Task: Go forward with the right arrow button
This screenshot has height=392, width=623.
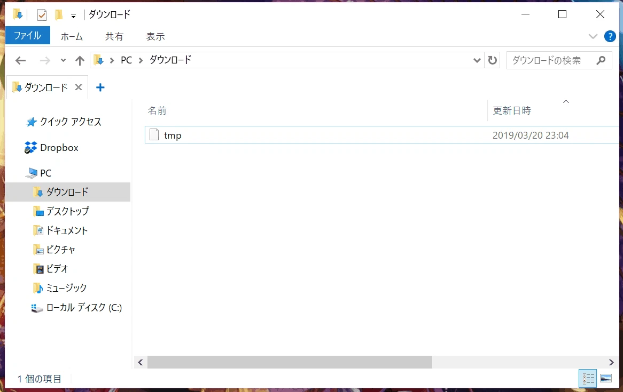Action: point(45,60)
